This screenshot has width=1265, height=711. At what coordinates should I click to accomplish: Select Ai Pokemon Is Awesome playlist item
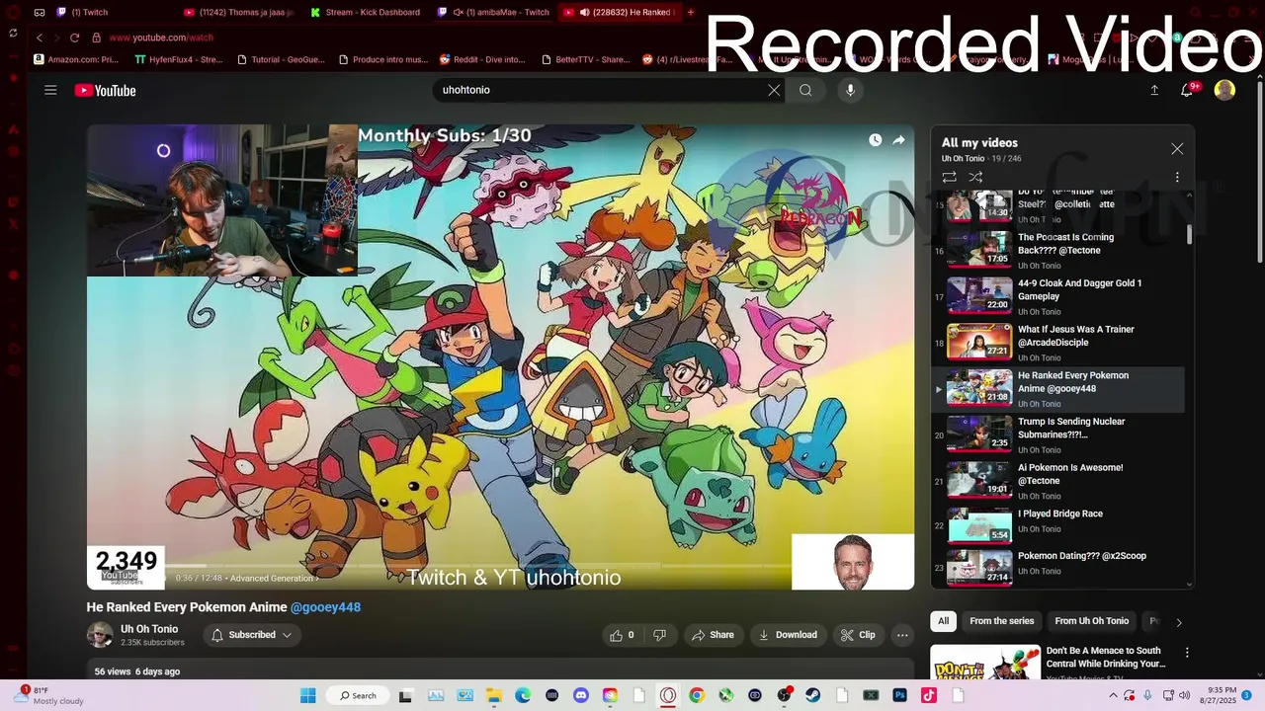coord(1057,481)
